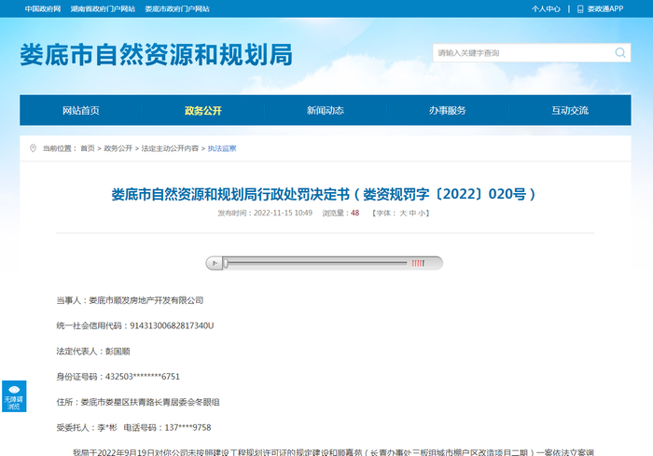Go to 中国政府网 link
This screenshot has height=456, width=653.
coord(43,8)
